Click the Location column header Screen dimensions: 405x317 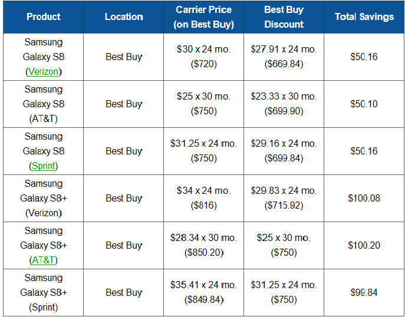pyautogui.click(x=124, y=16)
